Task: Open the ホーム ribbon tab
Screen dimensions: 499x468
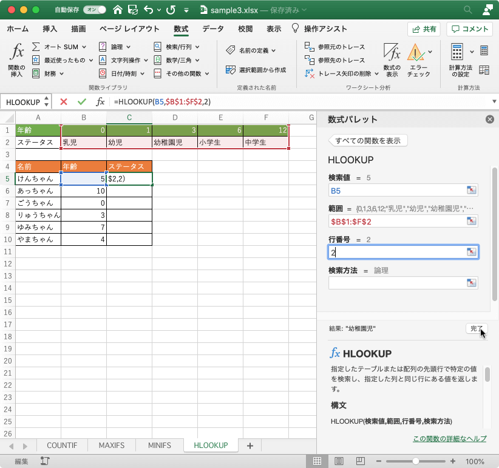Action: pos(18,29)
